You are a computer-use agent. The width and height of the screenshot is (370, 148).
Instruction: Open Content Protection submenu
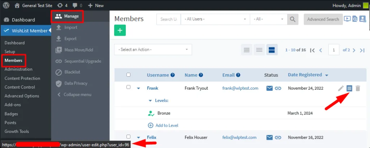(22, 79)
